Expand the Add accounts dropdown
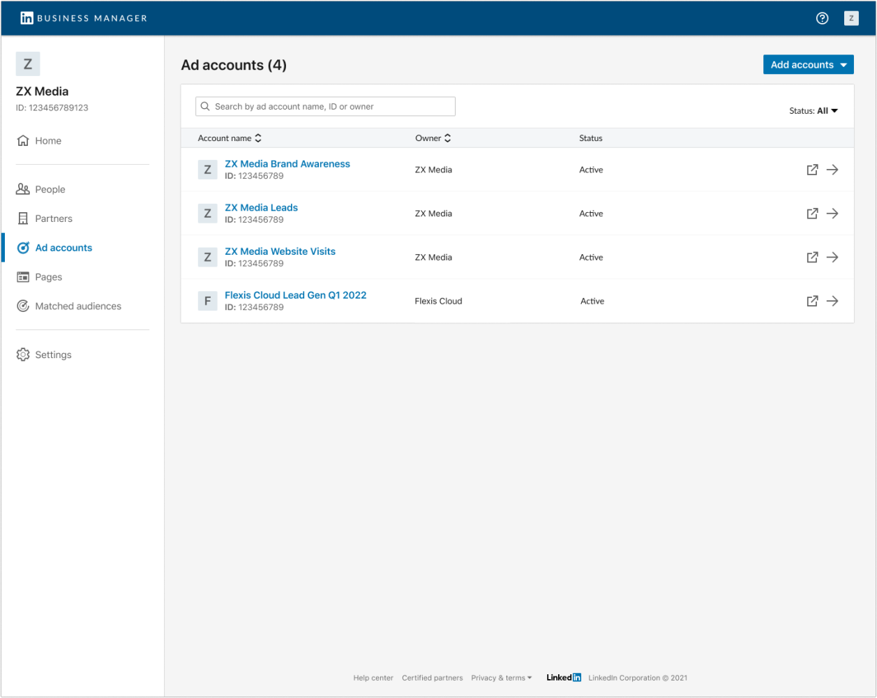This screenshot has height=698, width=877. click(808, 64)
